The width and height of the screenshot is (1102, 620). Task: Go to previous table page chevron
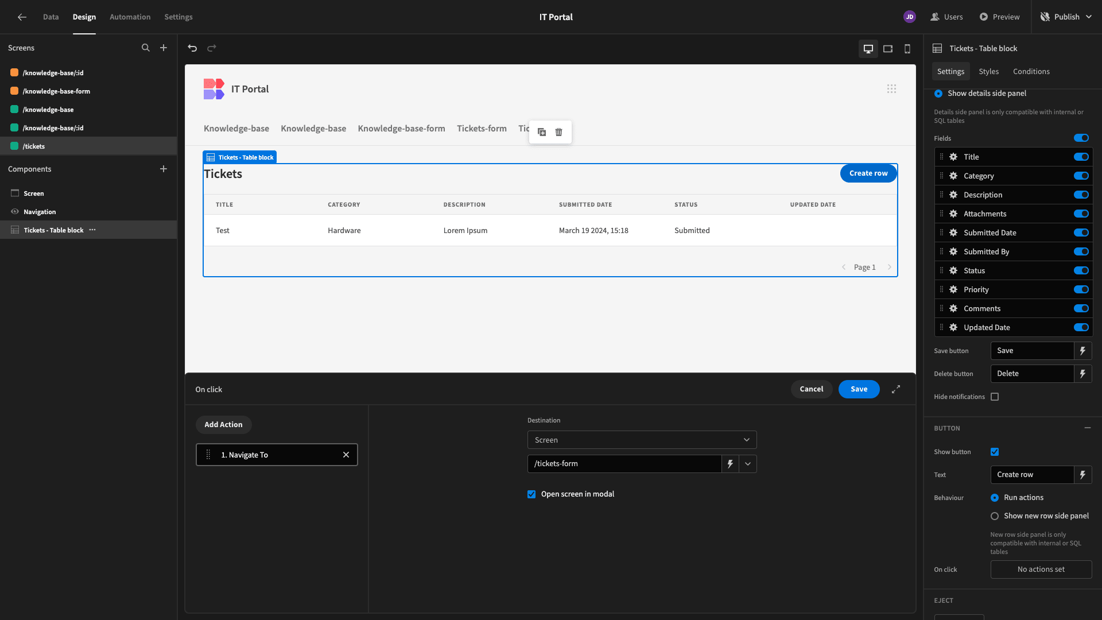[844, 268]
